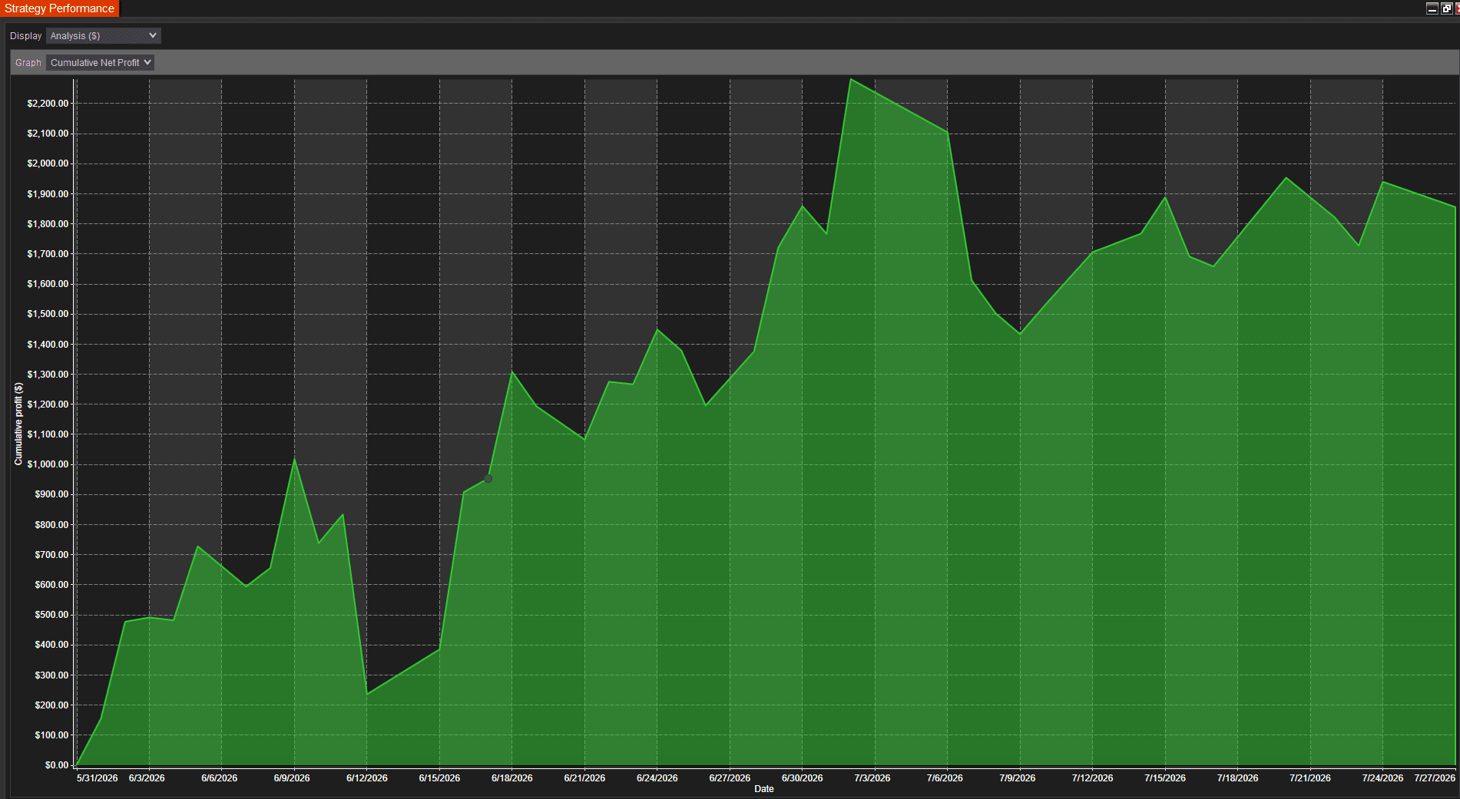Click the $1,000.00 y-axis label
The width and height of the screenshot is (1460, 799).
(x=48, y=464)
